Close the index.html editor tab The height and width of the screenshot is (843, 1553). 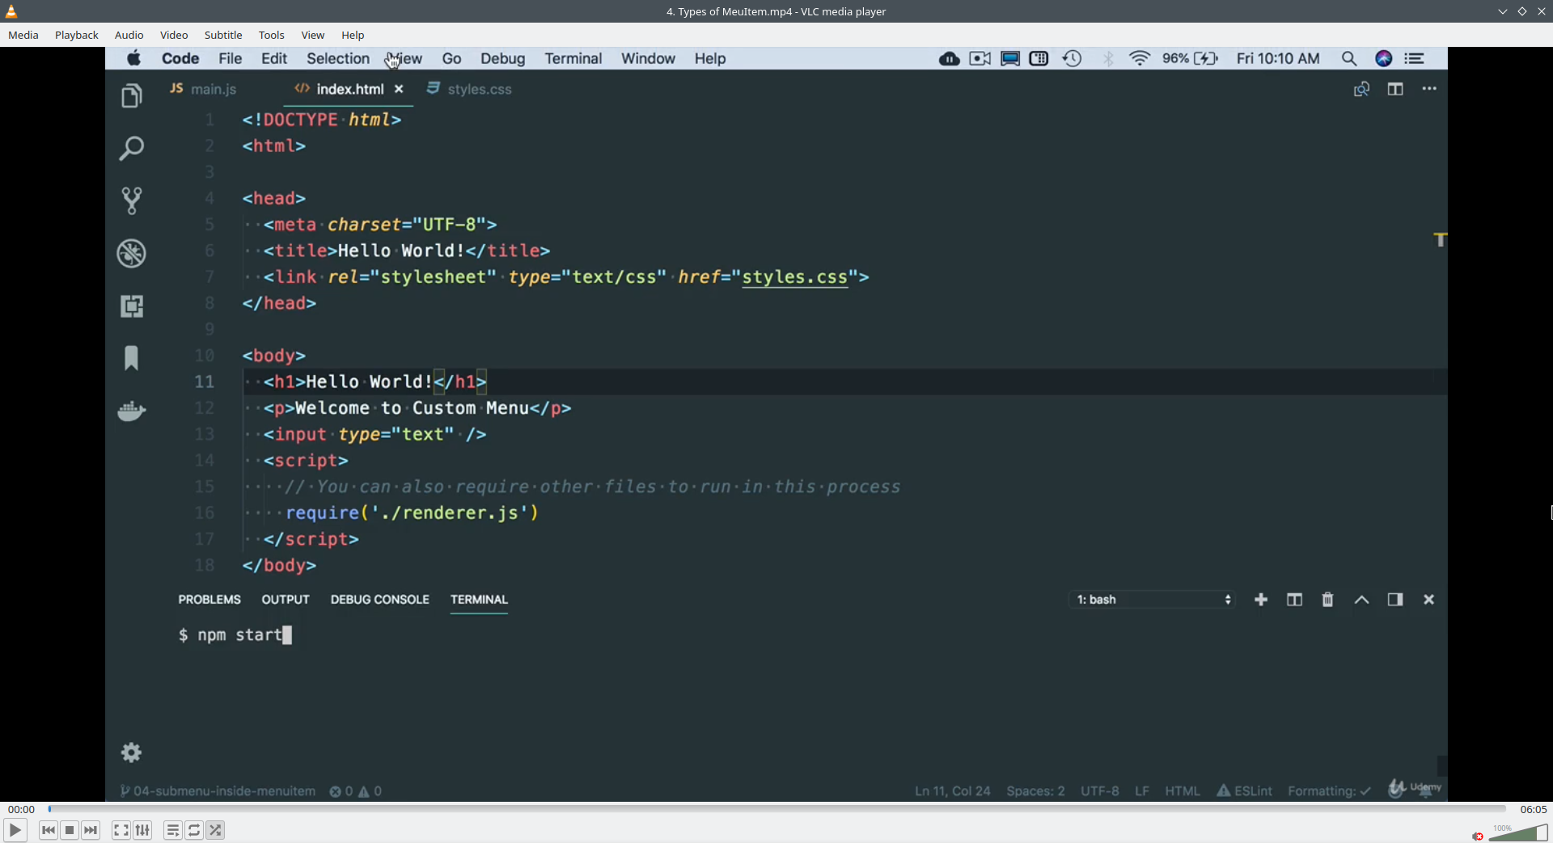pos(399,89)
